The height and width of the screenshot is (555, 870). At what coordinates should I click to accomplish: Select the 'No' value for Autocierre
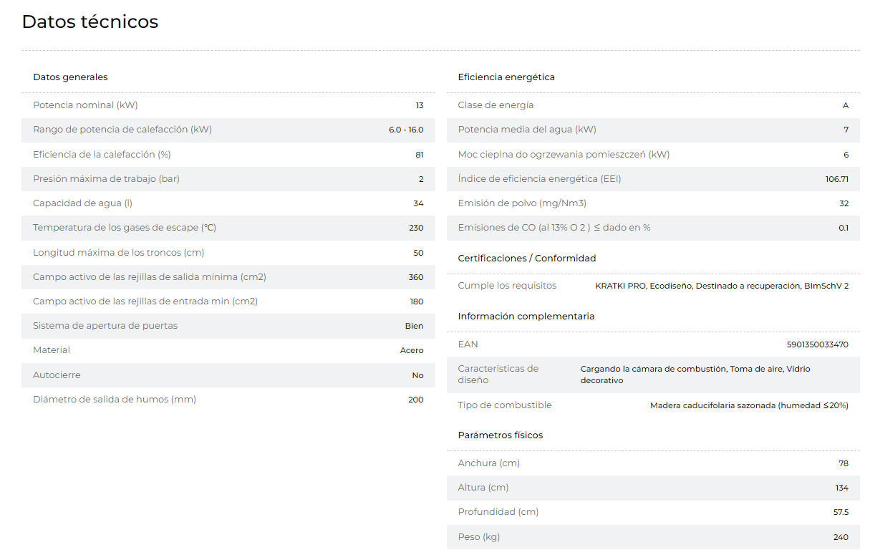point(418,375)
